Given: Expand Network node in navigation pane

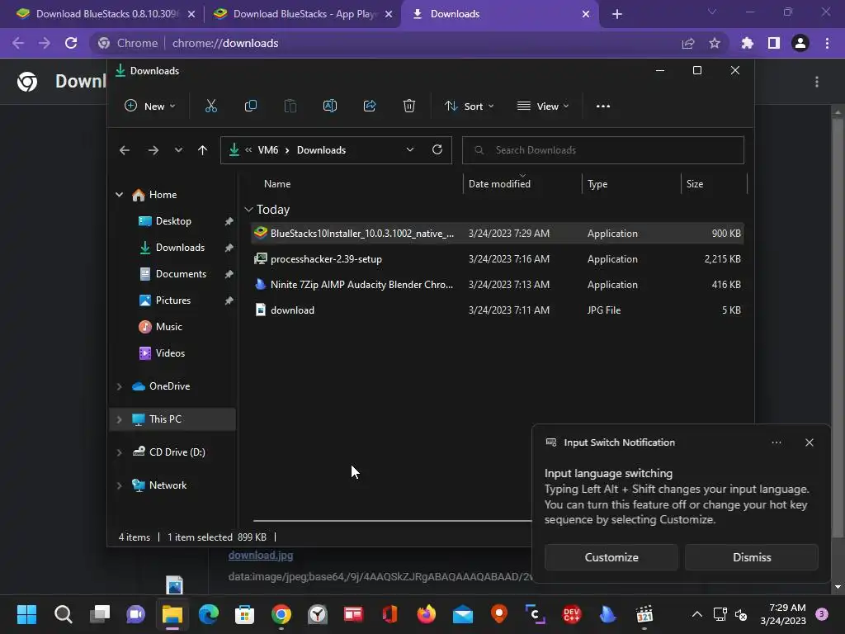Looking at the screenshot, I should [x=119, y=485].
